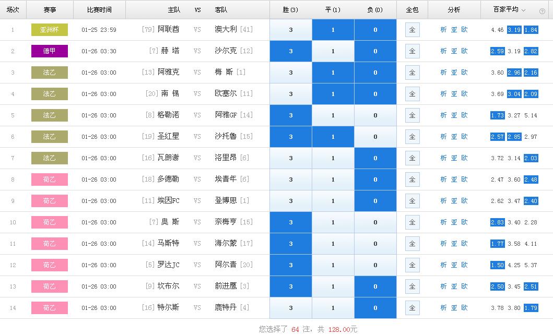Image resolution: width=553 pixels, height=335 pixels.
Task: Click the 荷乙 tag in row 8
Action: coord(50,180)
